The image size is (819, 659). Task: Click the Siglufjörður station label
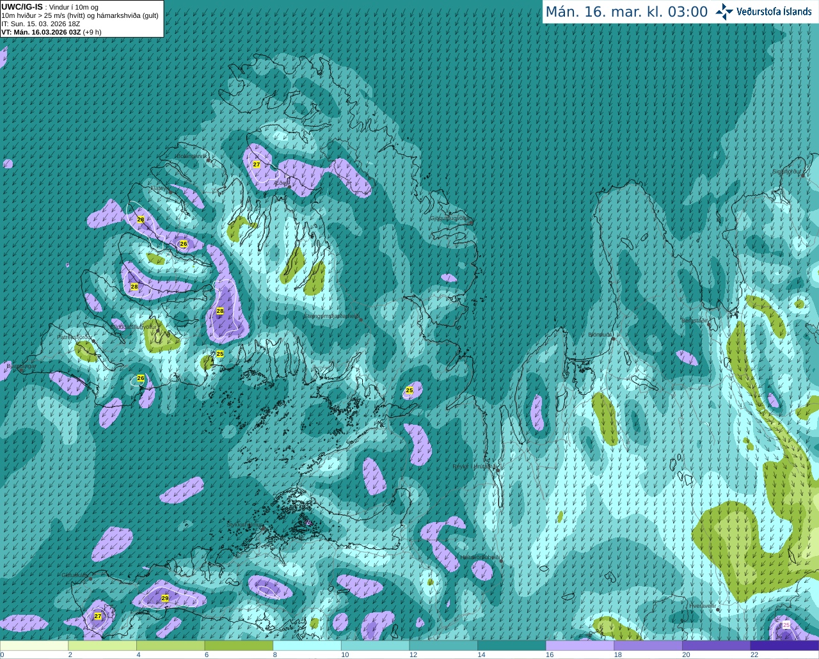(x=786, y=171)
